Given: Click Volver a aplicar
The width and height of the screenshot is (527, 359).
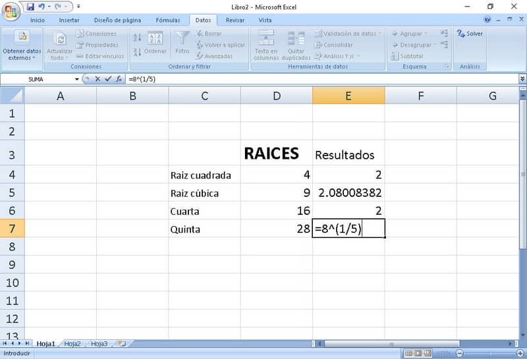Looking at the screenshot, I should pyautogui.click(x=221, y=45).
